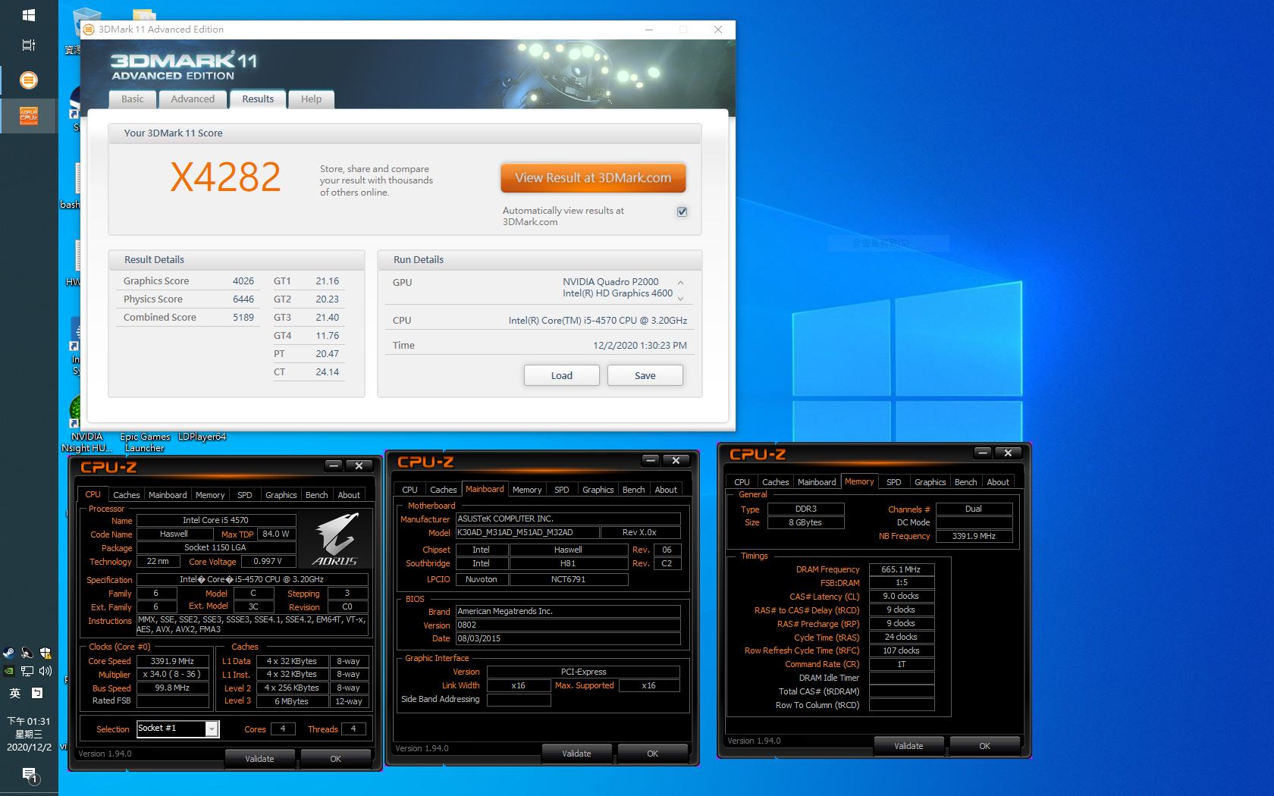
Task: Open Windows Security tray icon with warning
Action: click(45, 653)
